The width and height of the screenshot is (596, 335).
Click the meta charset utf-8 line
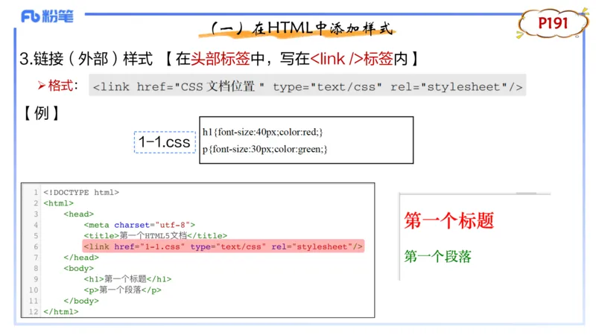pos(139,224)
